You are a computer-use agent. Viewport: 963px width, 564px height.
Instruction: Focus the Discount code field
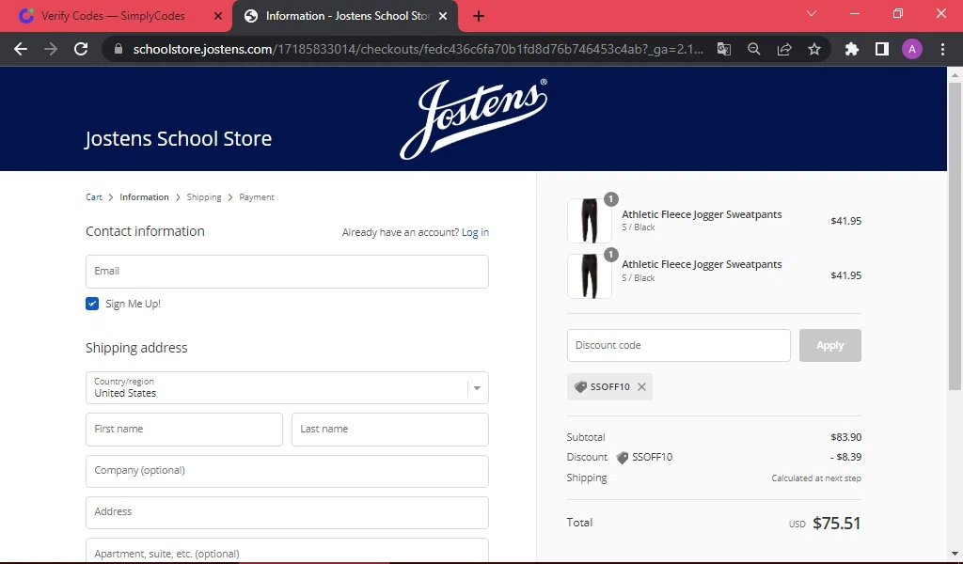point(679,346)
